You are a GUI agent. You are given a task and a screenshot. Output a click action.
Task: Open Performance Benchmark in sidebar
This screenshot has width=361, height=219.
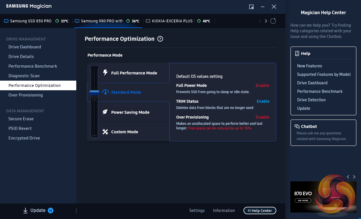[33, 66]
